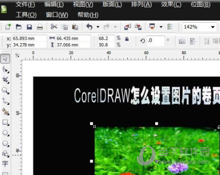Select the Zoom magnifier tool

(x=5, y=91)
